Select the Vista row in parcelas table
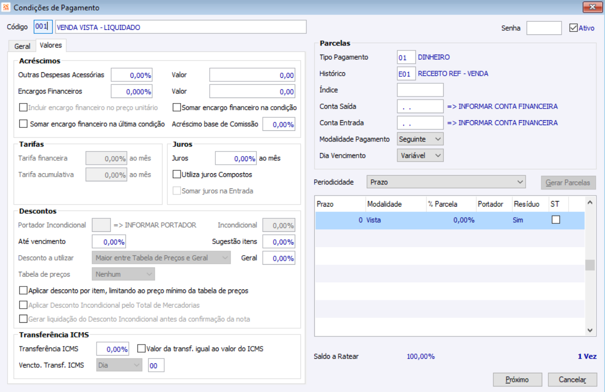The image size is (605, 392). (x=450, y=220)
